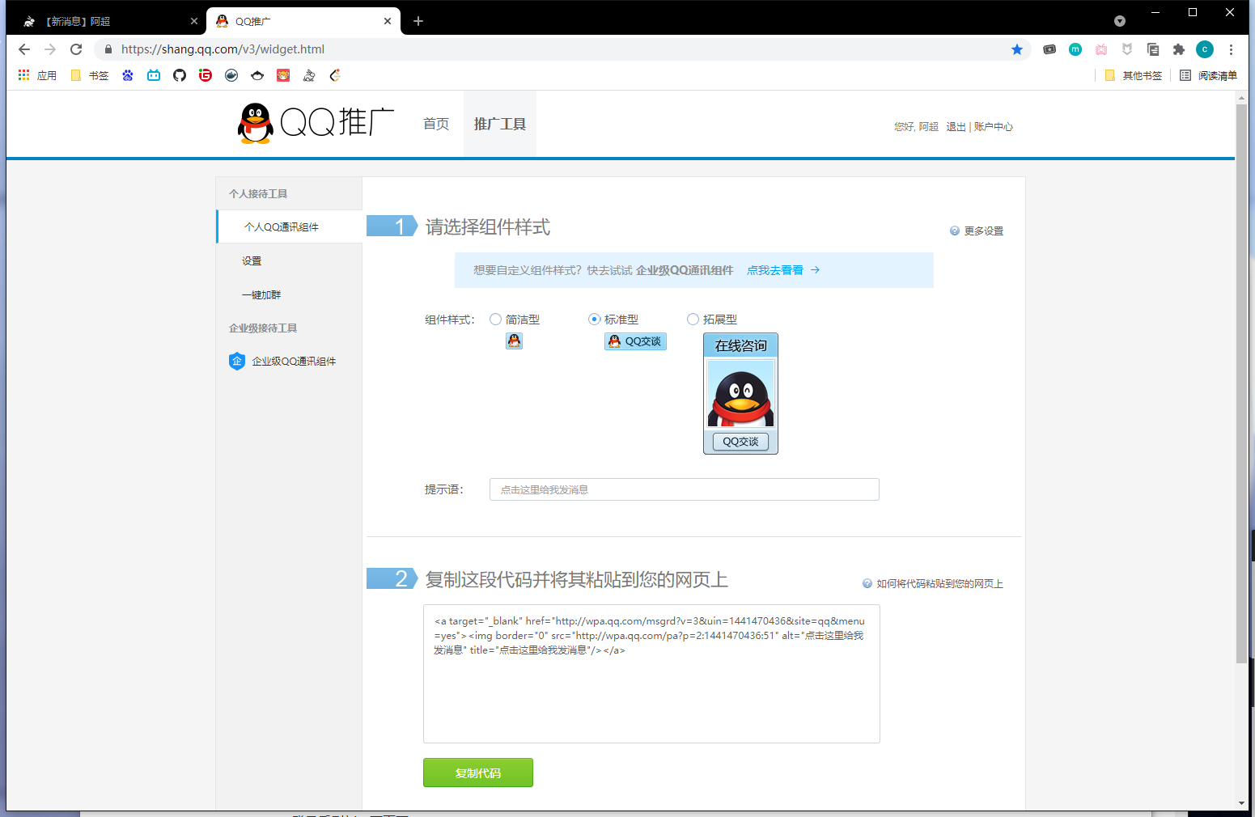This screenshot has height=817, width=1255.
Task: Open the GitHub bookmark icon
Action: (x=180, y=75)
